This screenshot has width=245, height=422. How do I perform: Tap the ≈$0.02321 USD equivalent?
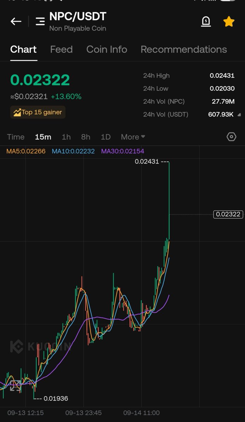click(29, 96)
